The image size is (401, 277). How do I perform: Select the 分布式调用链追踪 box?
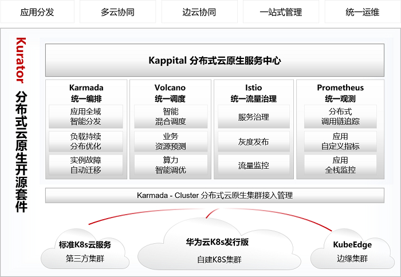(x=340, y=116)
